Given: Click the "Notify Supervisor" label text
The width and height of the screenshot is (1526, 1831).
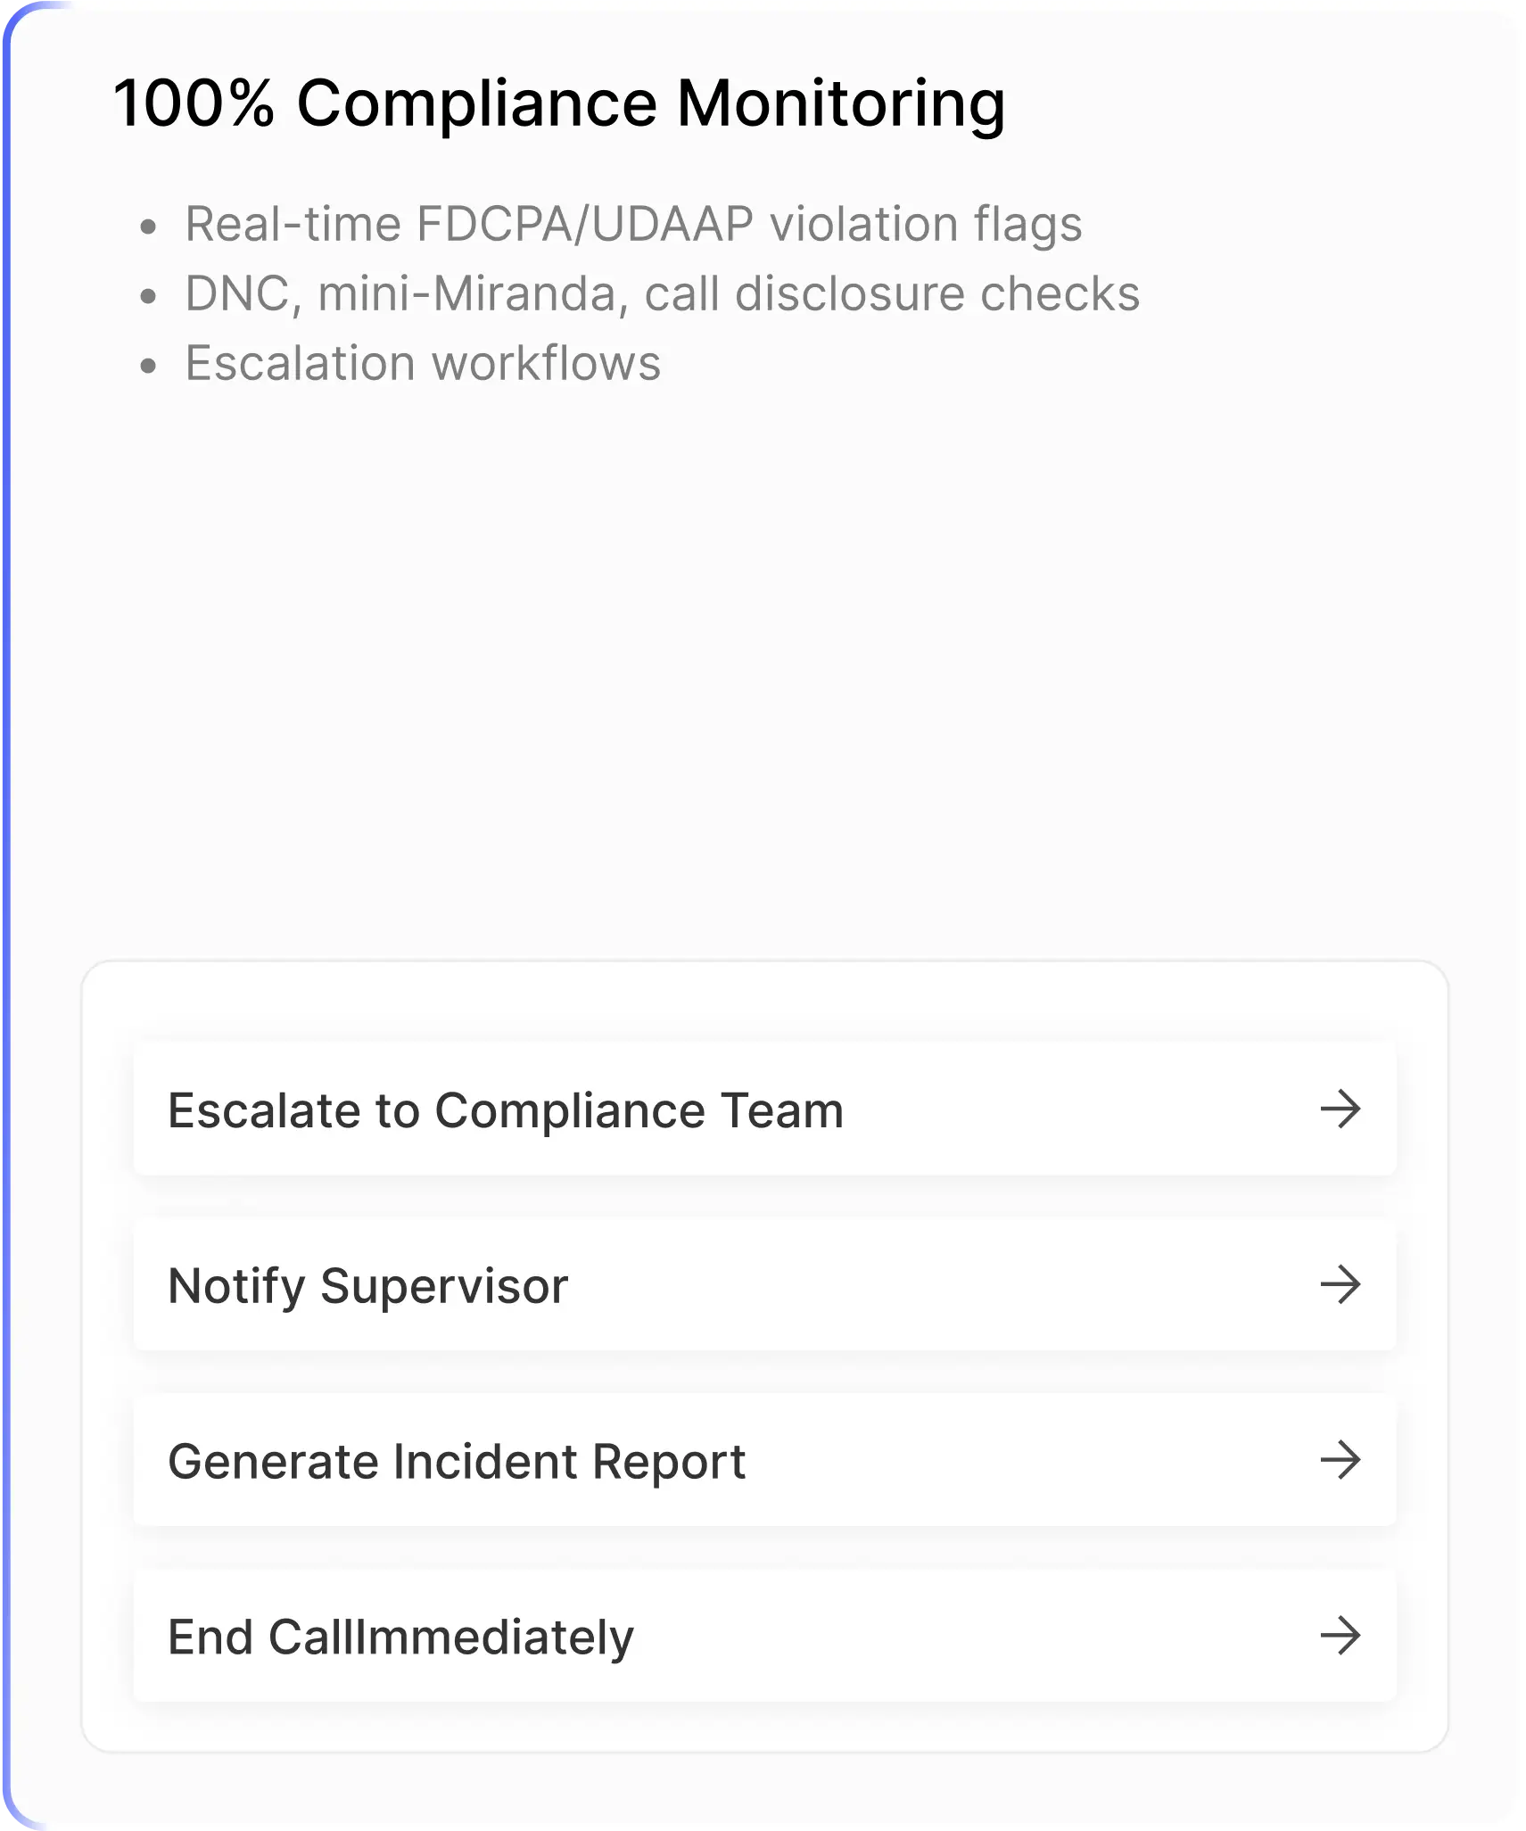Looking at the screenshot, I should click(367, 1285).
